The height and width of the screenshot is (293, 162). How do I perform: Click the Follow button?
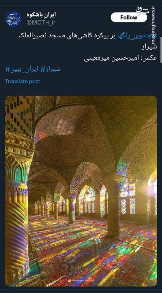129,18
